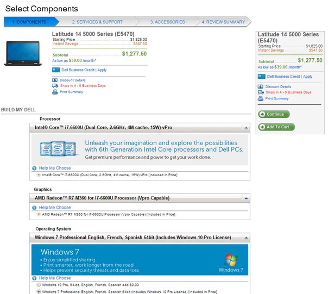Collapse the Graphics section arrow
Screen dimensions: 328x294
[x=246, y=198]
